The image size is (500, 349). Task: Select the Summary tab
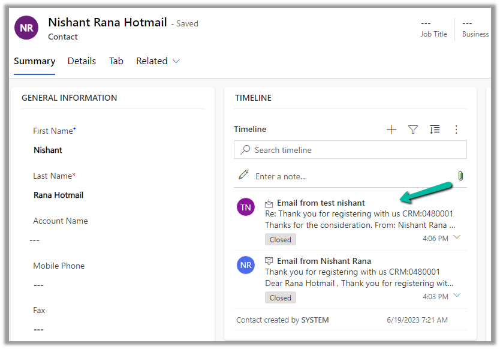(x=34, y=61)
